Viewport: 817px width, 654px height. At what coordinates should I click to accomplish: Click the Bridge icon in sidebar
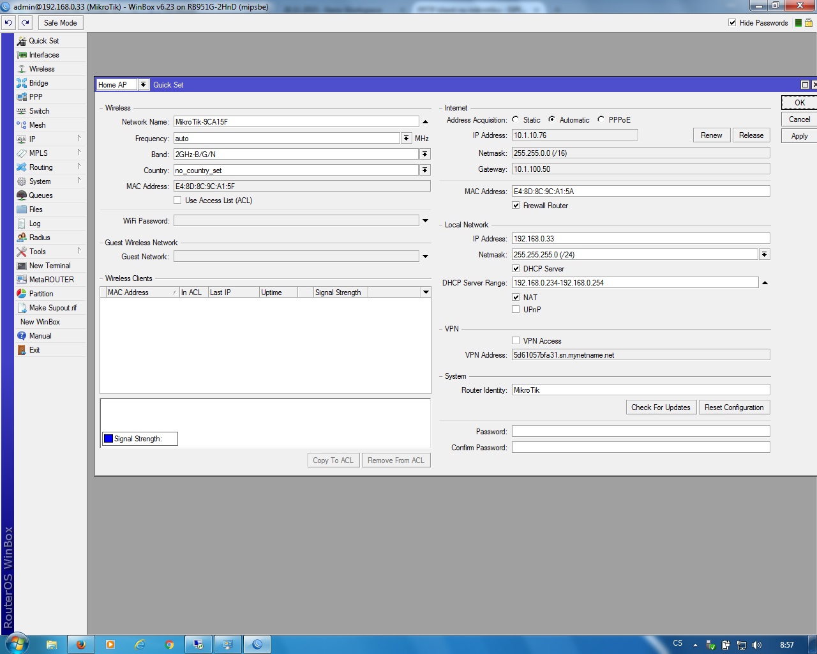point(22,83)
